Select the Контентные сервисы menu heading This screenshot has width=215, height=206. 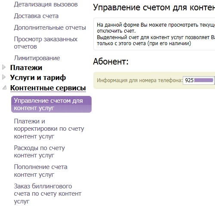coord(48,88)
